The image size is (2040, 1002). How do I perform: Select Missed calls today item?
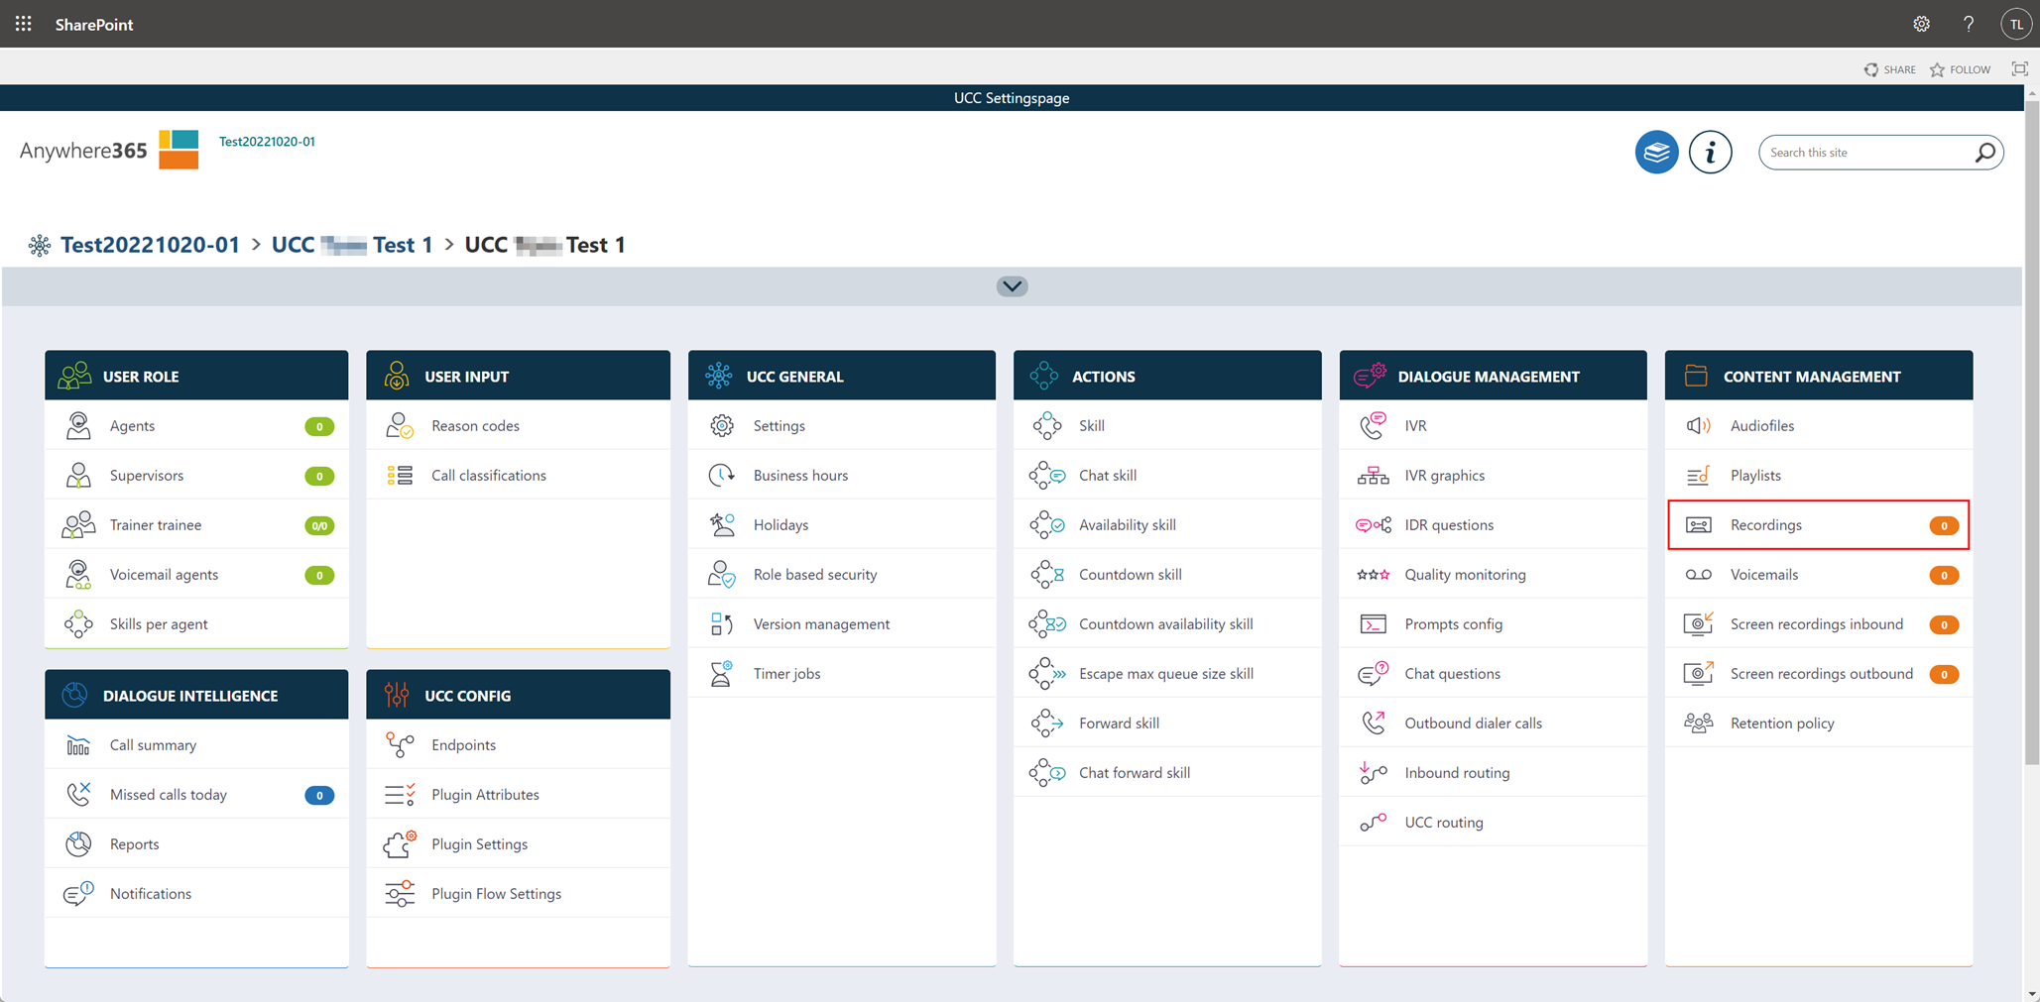click(169, 795)
